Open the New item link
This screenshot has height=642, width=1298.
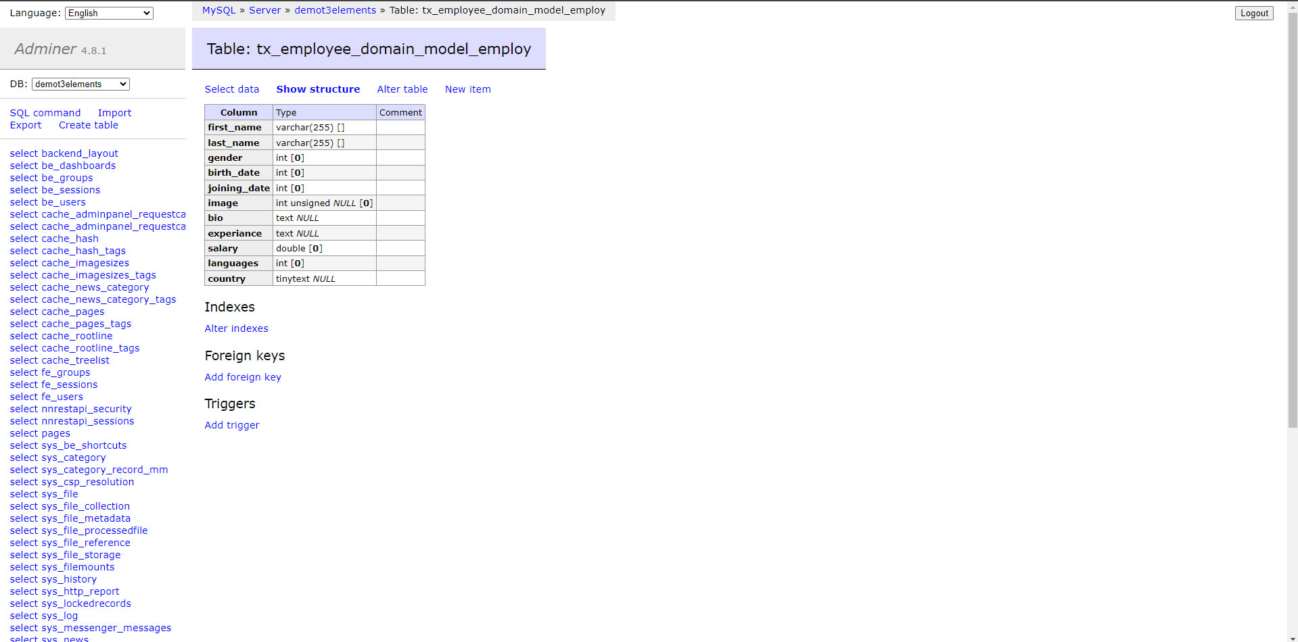click(x=467, y=89)
